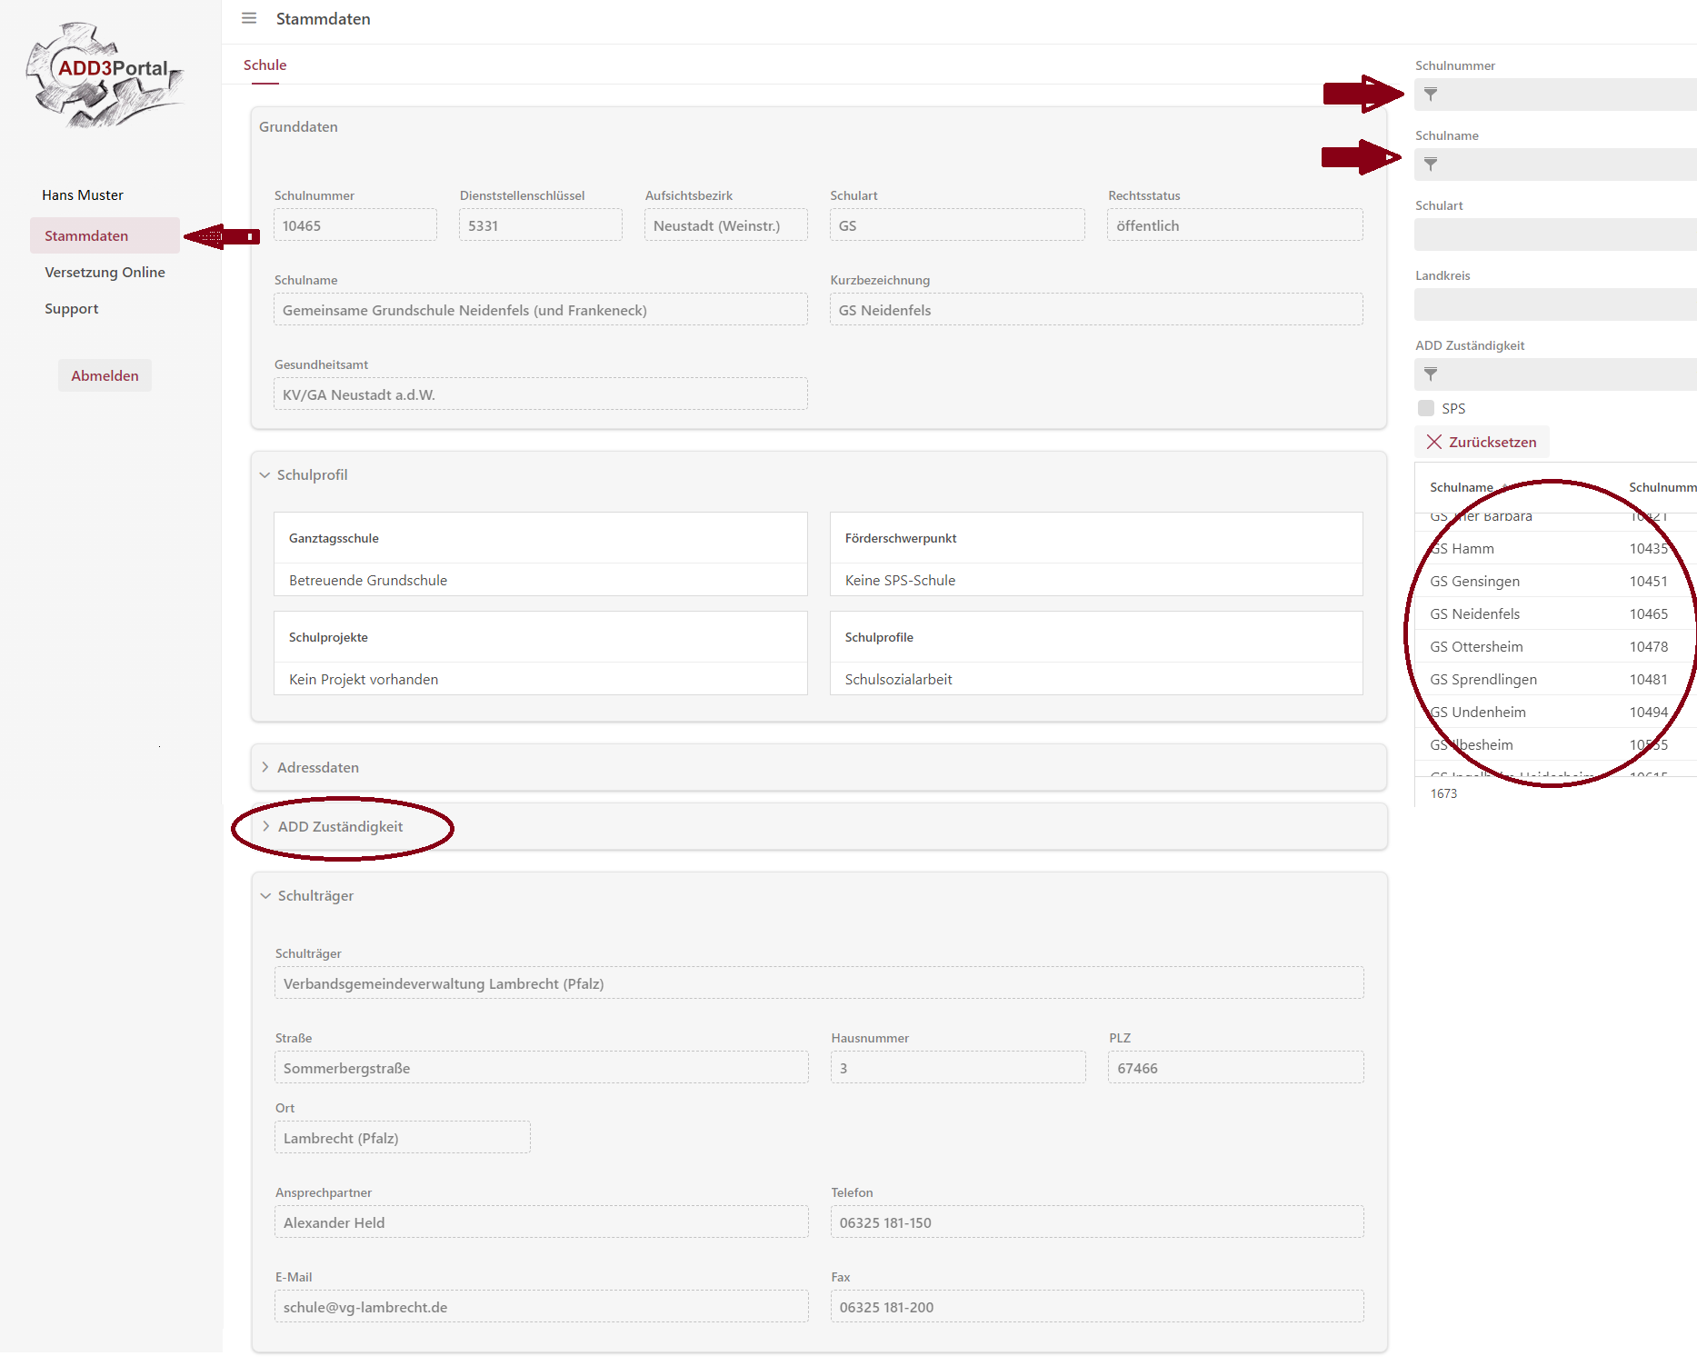This screenshot has width=1697, height=1366.
Task: Click the ADD3Portal logo
Action: (x=105, y=75)
